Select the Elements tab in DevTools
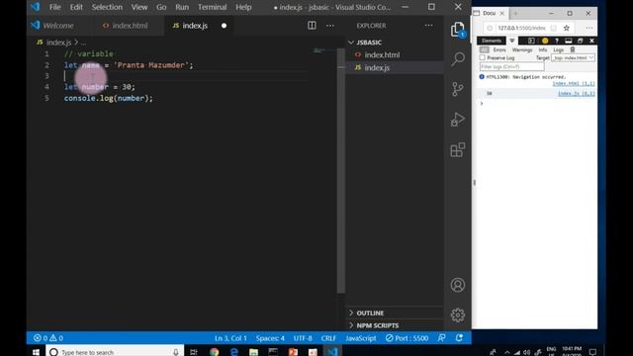This screenshot has height=356, width=633. (x=492, y=41)
